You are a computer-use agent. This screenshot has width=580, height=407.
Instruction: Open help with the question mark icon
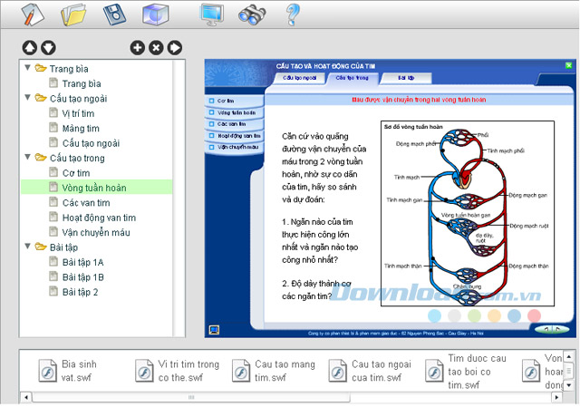click(x=292, y=15)
